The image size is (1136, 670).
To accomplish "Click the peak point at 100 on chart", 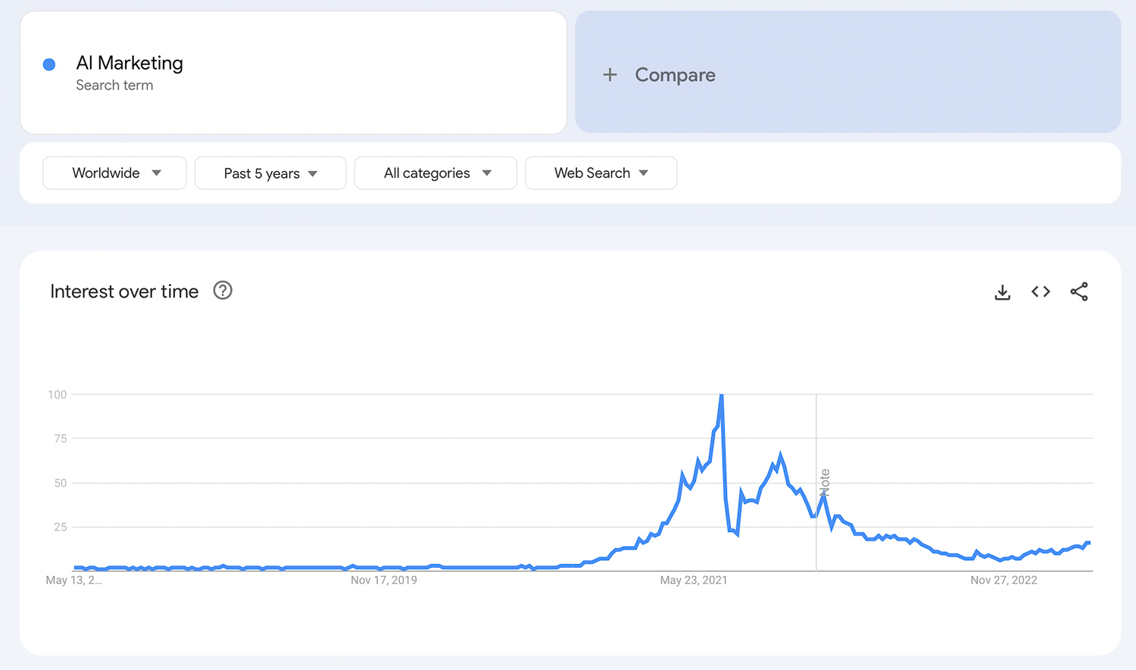I will pyautogui.click(x=722, y=395).
